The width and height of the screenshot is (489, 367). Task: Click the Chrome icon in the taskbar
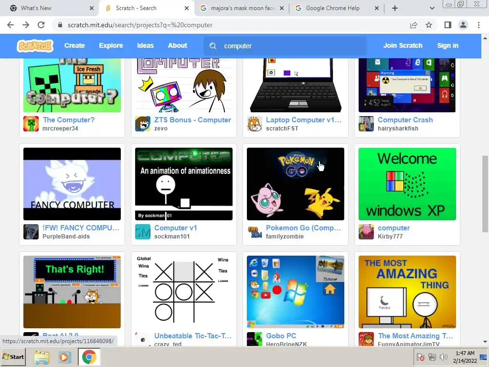[x=89, y=357]
